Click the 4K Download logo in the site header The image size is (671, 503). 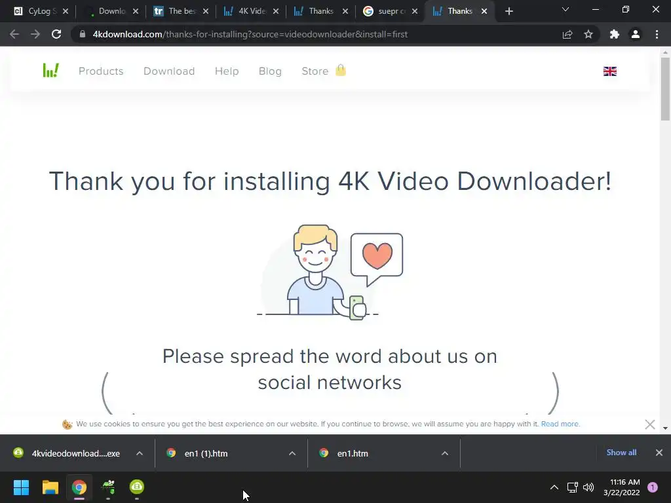(51, 71)
